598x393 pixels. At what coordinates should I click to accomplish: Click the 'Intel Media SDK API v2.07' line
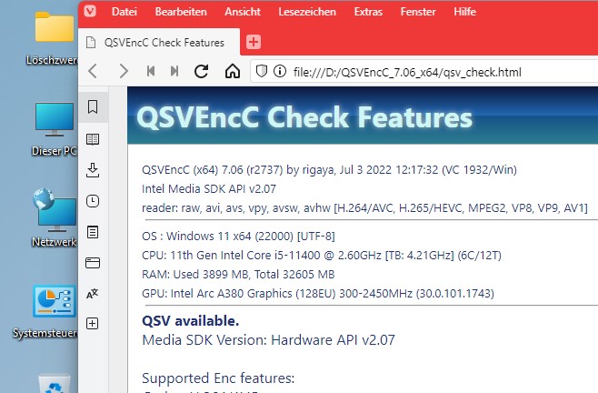point(209,188)
